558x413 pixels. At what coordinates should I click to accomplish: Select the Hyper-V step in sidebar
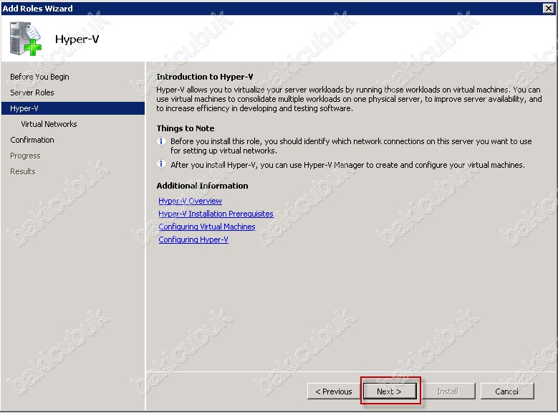(x=73, y=108)
